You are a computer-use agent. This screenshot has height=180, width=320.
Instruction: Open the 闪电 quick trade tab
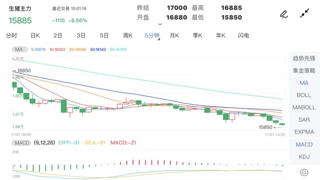pos(244,36)
